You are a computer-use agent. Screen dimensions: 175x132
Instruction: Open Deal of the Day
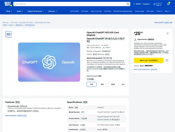[96, 11]
